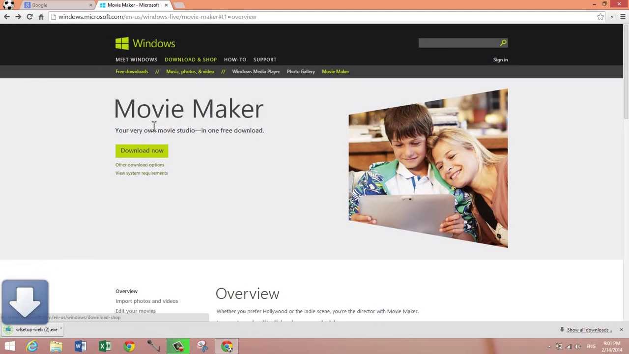Click the Chrome soccer-ball profile icon

[x=8, y=5]
